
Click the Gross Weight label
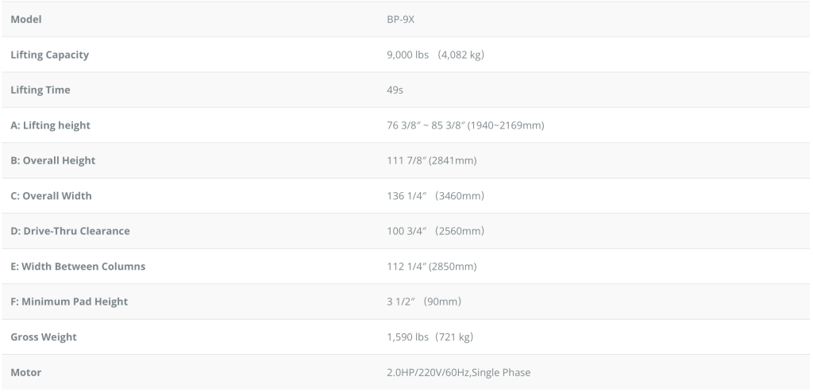pyautogui.click(x=44, y=336)
